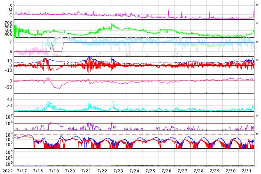261x174 pixels.
Task: Click the T axis label on the third panel
Action: tap(11, 42)
